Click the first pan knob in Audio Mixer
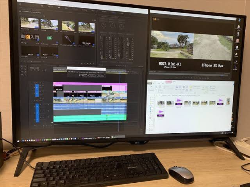This screenshot has width=250, height=187. point(104,25)
